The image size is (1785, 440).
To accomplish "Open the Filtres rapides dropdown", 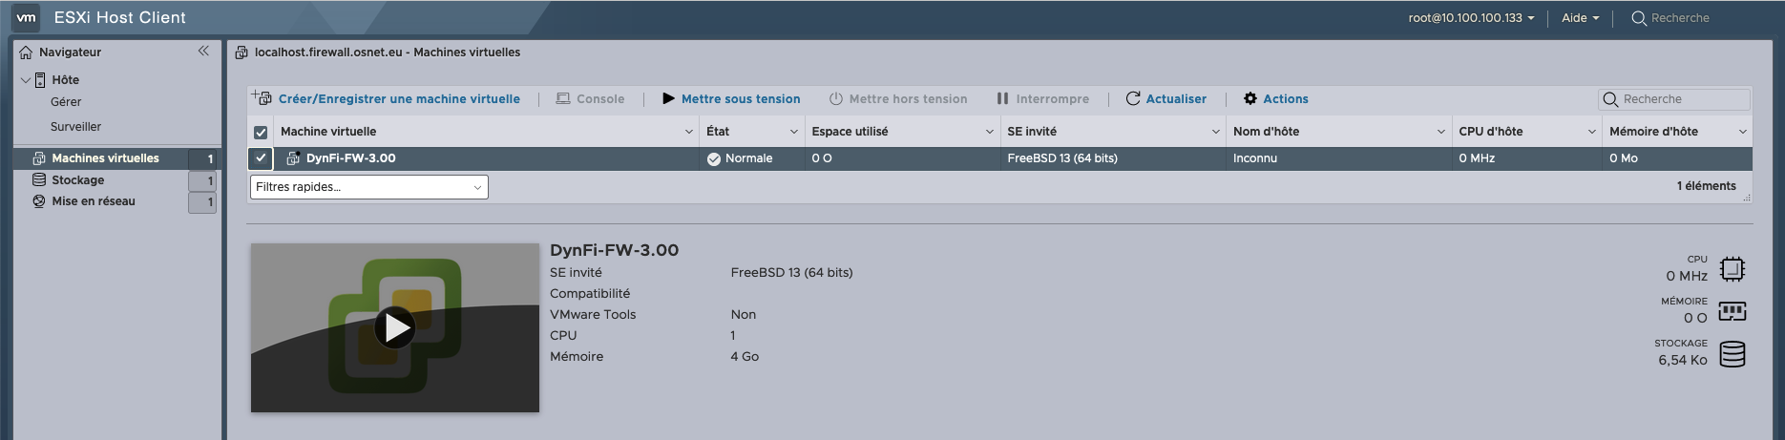I will (x=368, y=187).
